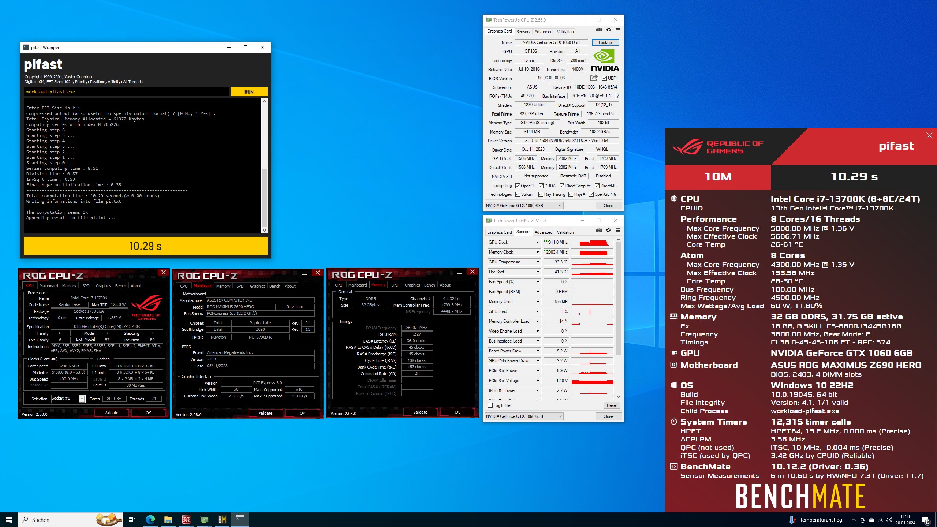This screenshot has height=527, width=937.
Task: Click OK in the Memory tab CPU-Z window
Action: tap(457, 412)
